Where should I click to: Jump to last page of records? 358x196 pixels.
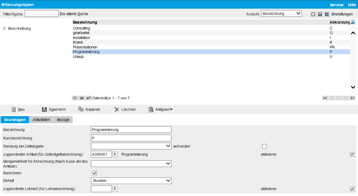(x=353, y=98)
